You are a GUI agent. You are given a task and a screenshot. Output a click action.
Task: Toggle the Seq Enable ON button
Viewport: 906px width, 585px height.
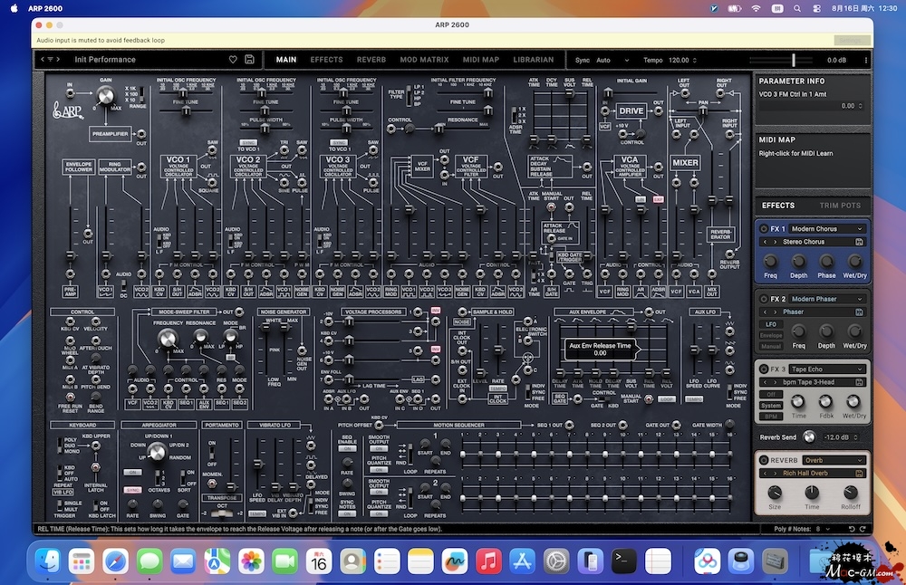[x=347, y=449]
